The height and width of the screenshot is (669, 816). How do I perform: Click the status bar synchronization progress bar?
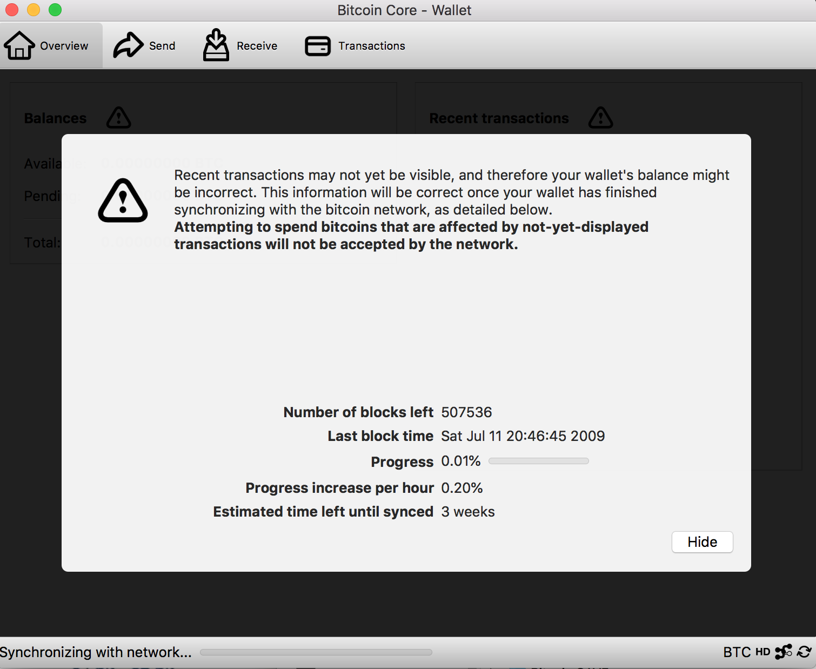tap(316, 652)
